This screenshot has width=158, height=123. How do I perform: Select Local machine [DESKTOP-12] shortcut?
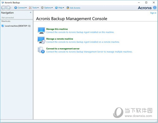coord(16,26)
